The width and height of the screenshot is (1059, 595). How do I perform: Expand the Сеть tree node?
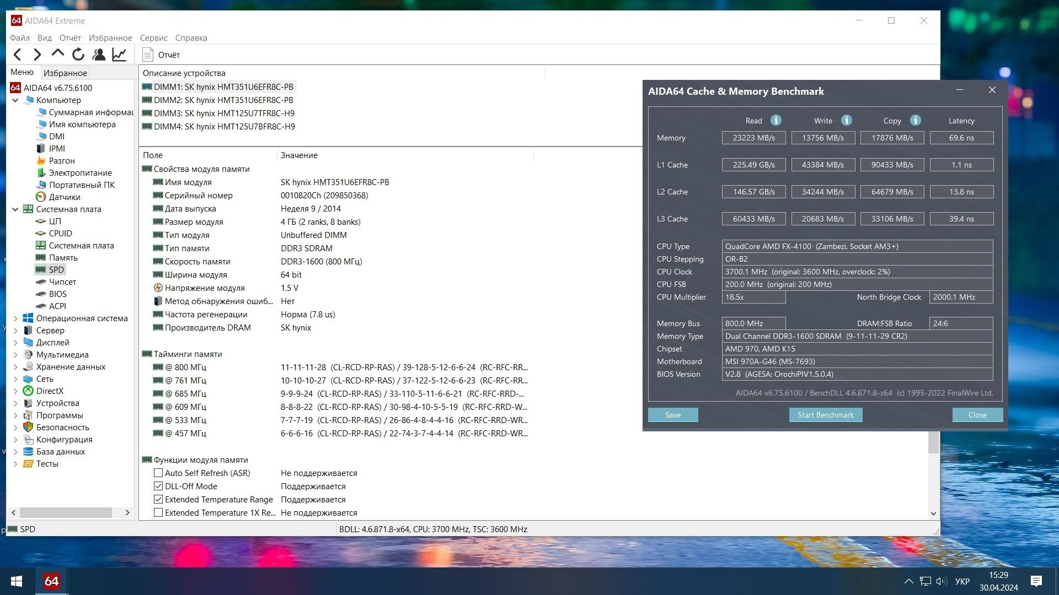coord(15,379)
